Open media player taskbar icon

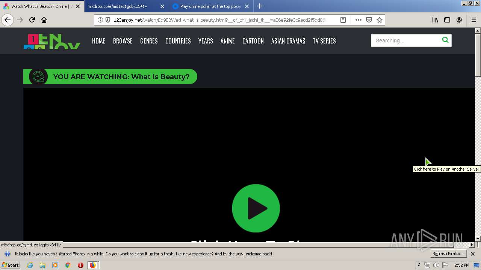pos(55,265)
